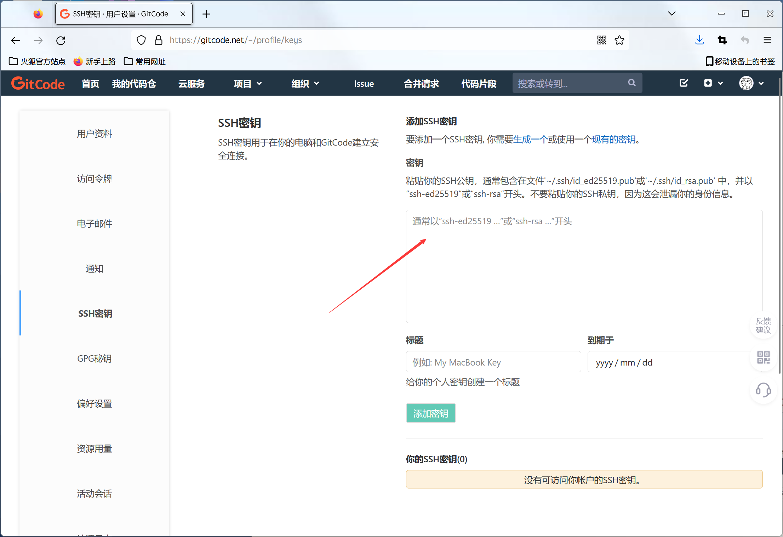Open the user avatar dropdown
783x537 pixels.
[x=751, y=83]
